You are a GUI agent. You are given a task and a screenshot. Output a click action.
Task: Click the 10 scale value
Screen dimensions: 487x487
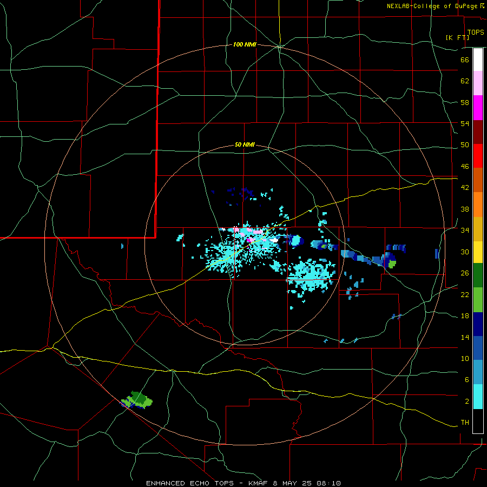point(465,359)
